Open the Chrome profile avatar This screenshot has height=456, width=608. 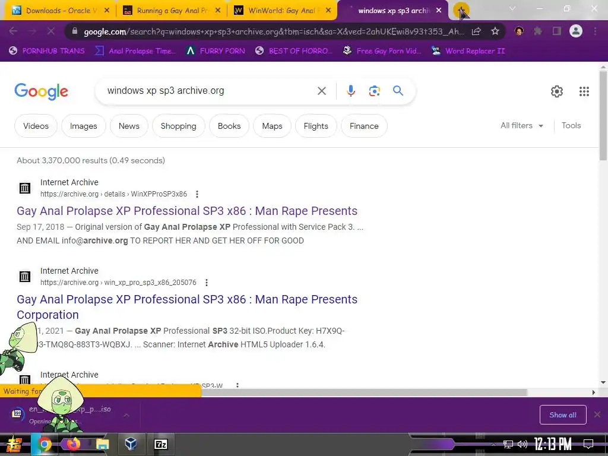coord(576,31)
